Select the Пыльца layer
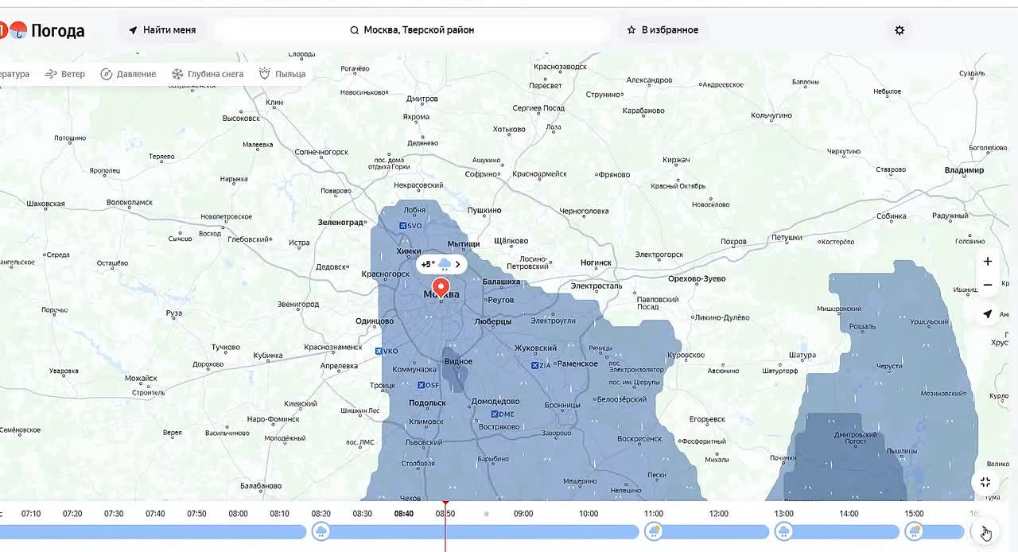1018x552 pixels. click(282, 74)
